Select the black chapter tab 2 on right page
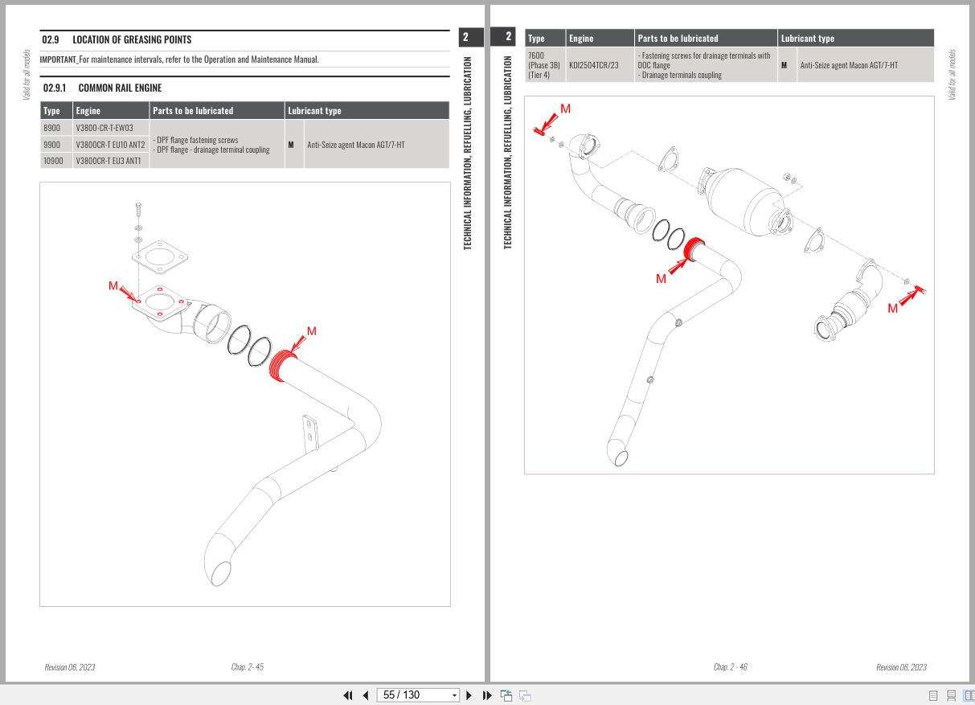 (507, 37)
